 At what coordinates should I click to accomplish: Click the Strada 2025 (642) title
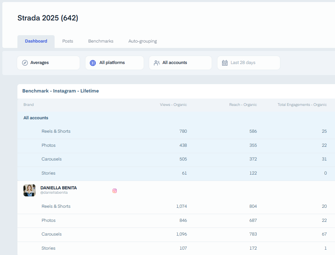coord(48,18)
